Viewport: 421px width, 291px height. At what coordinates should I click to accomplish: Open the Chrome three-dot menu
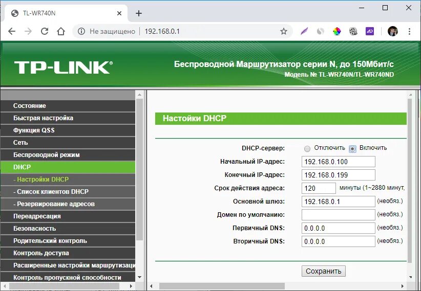click(x=409, y=31)
